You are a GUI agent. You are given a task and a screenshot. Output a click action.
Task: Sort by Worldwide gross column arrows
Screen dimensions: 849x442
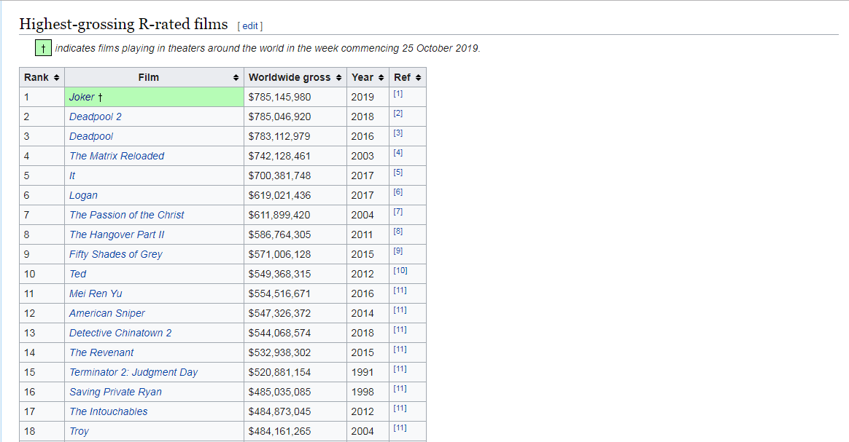[339, 78]
